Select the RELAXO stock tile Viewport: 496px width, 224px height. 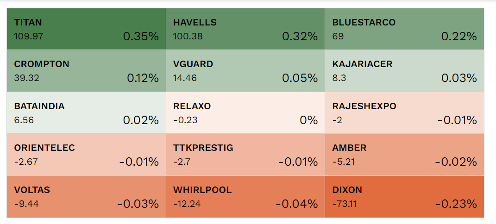245,113
